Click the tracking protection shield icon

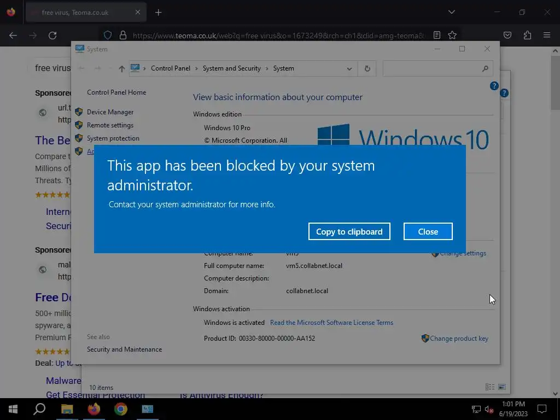pyautogui.click(x=108, y=36)
